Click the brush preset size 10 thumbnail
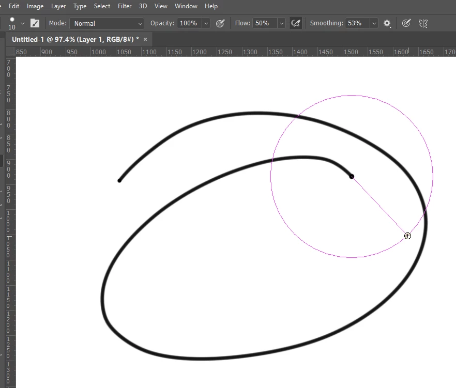Viewport: 456px width, 388px height. click(x=12, y=23)
